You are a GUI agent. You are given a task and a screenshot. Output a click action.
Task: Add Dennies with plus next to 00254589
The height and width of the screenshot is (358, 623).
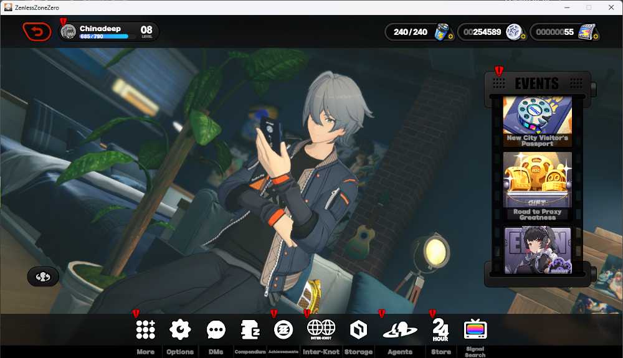tap(523, 37)
